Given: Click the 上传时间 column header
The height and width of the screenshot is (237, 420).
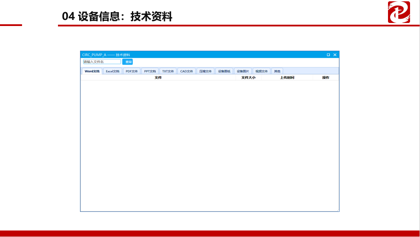Looking at the screenshot, I should [x=287, y=78].
